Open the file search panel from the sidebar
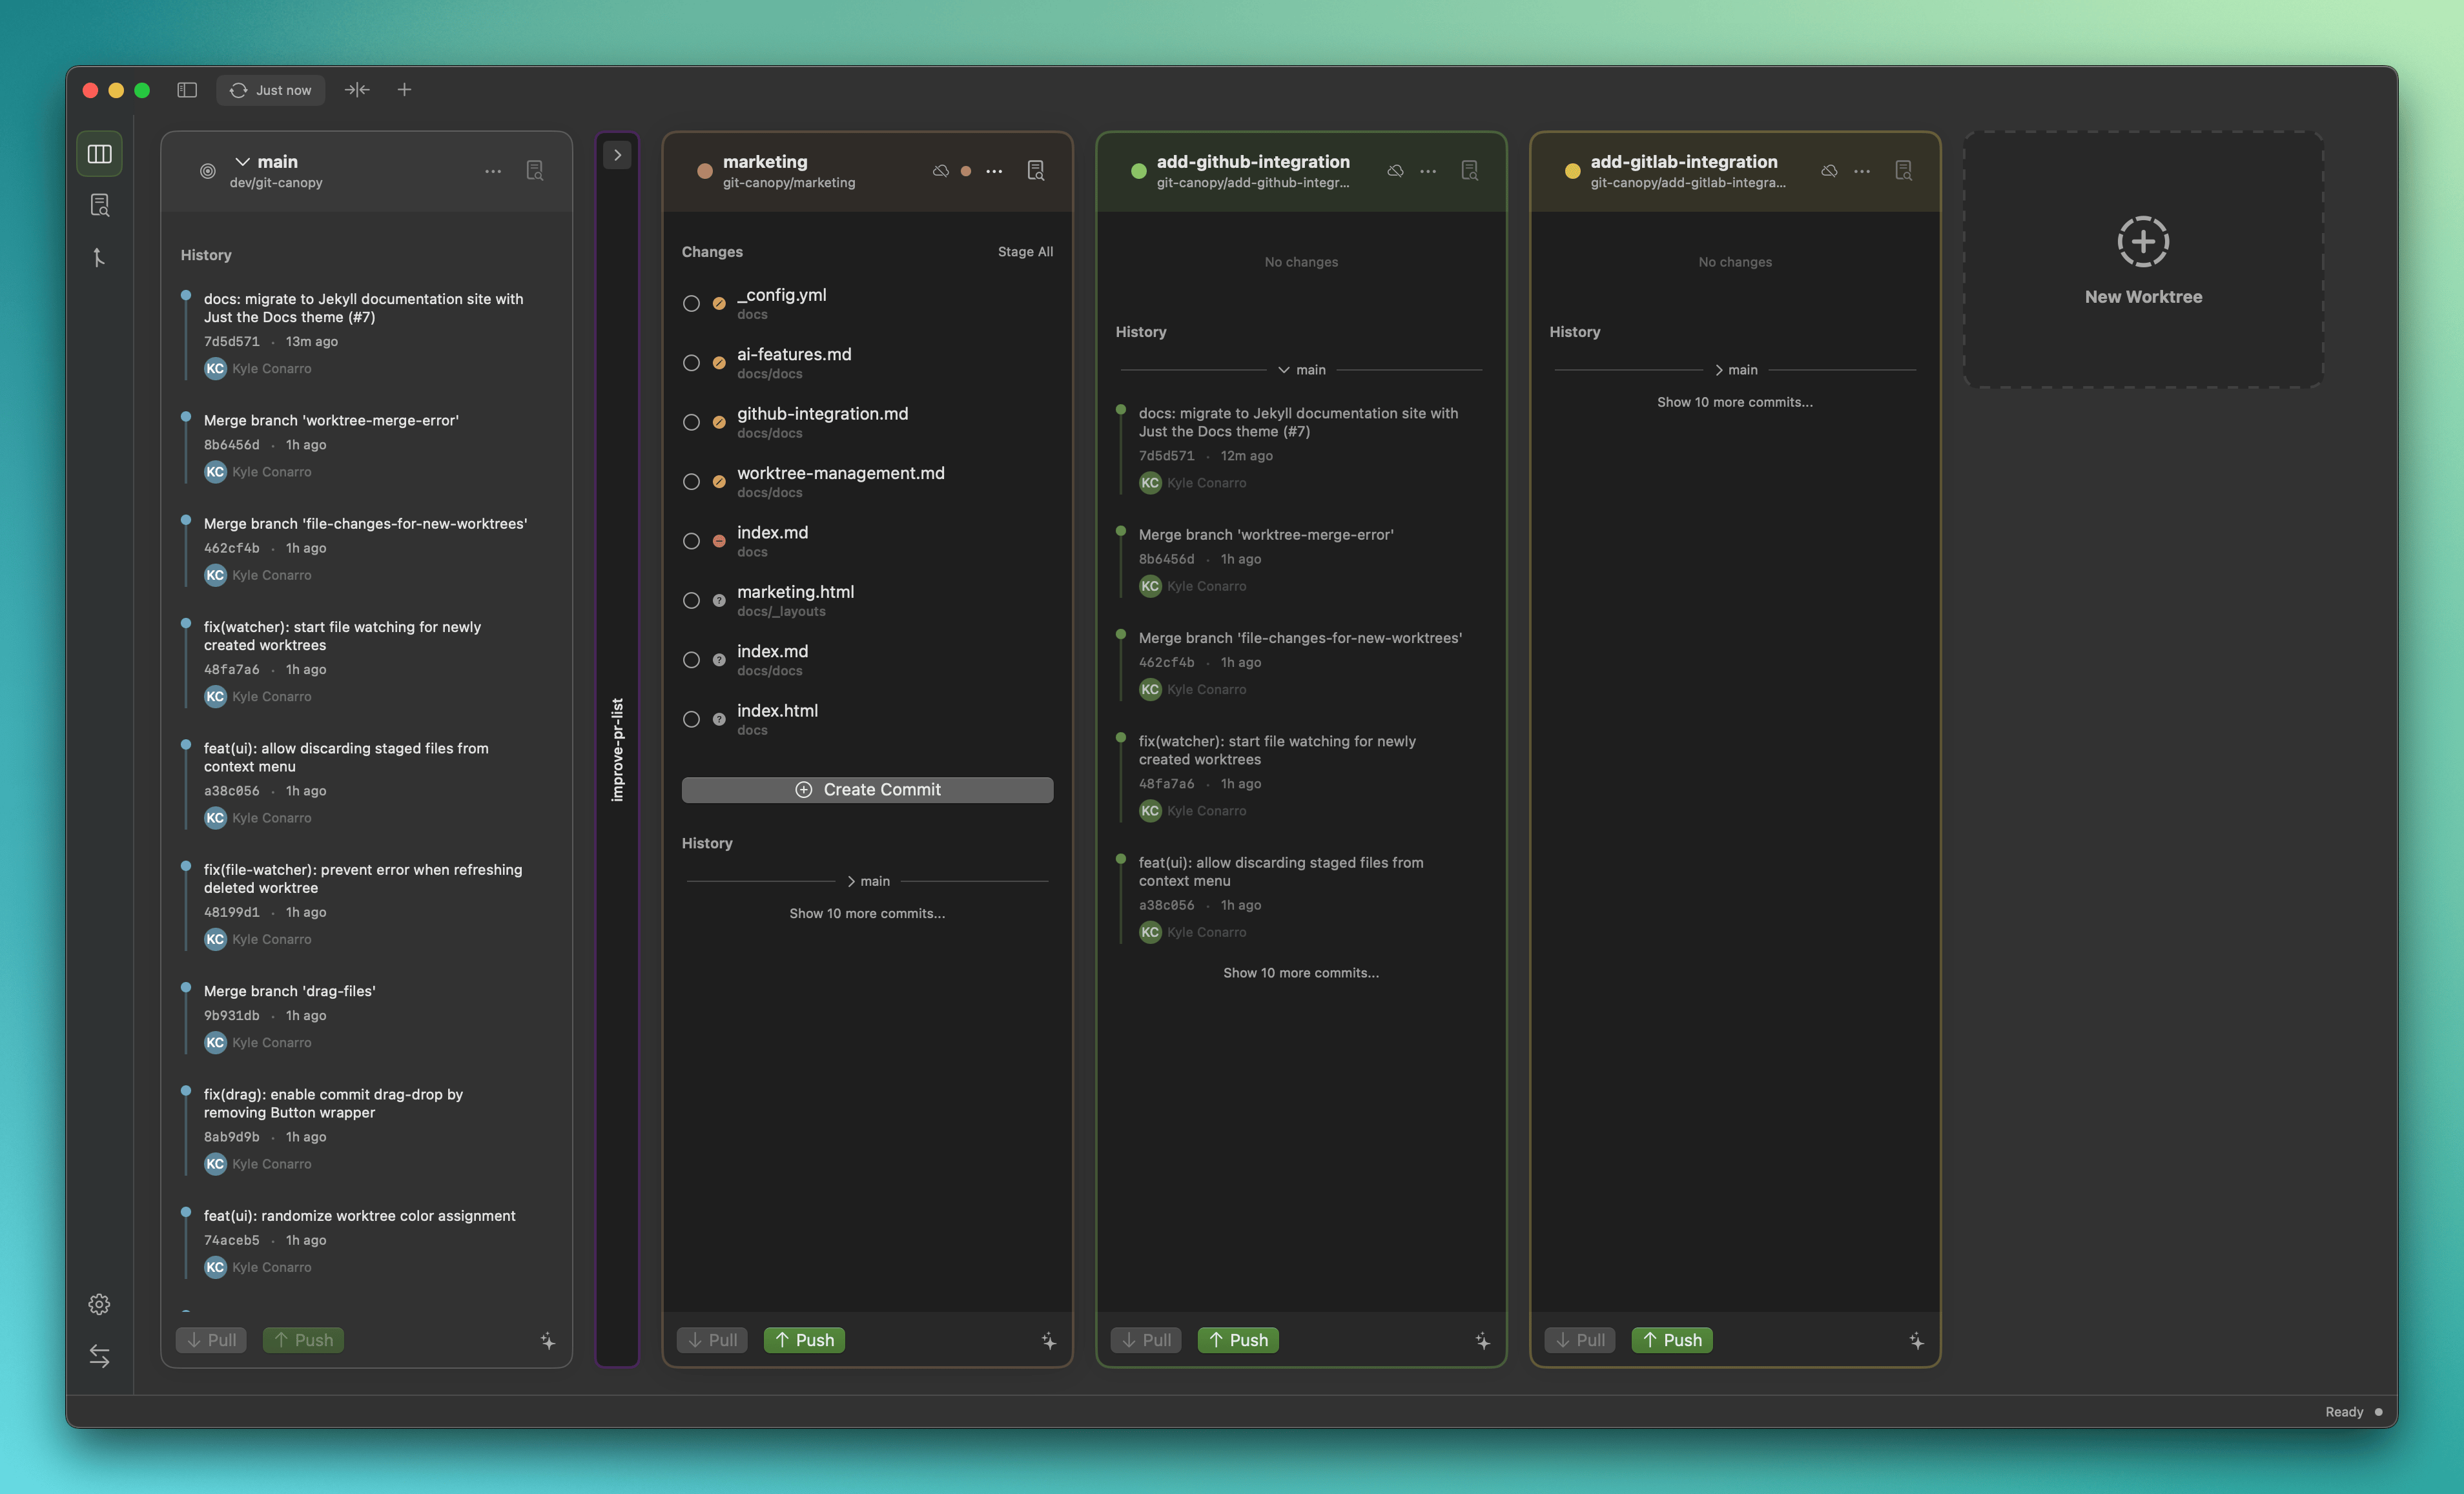This screenshot has width=2464, height=1494. (x=99, y=205)
